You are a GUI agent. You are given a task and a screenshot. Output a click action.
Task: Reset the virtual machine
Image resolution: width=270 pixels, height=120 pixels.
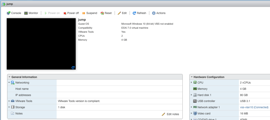[x=106, y=13]
